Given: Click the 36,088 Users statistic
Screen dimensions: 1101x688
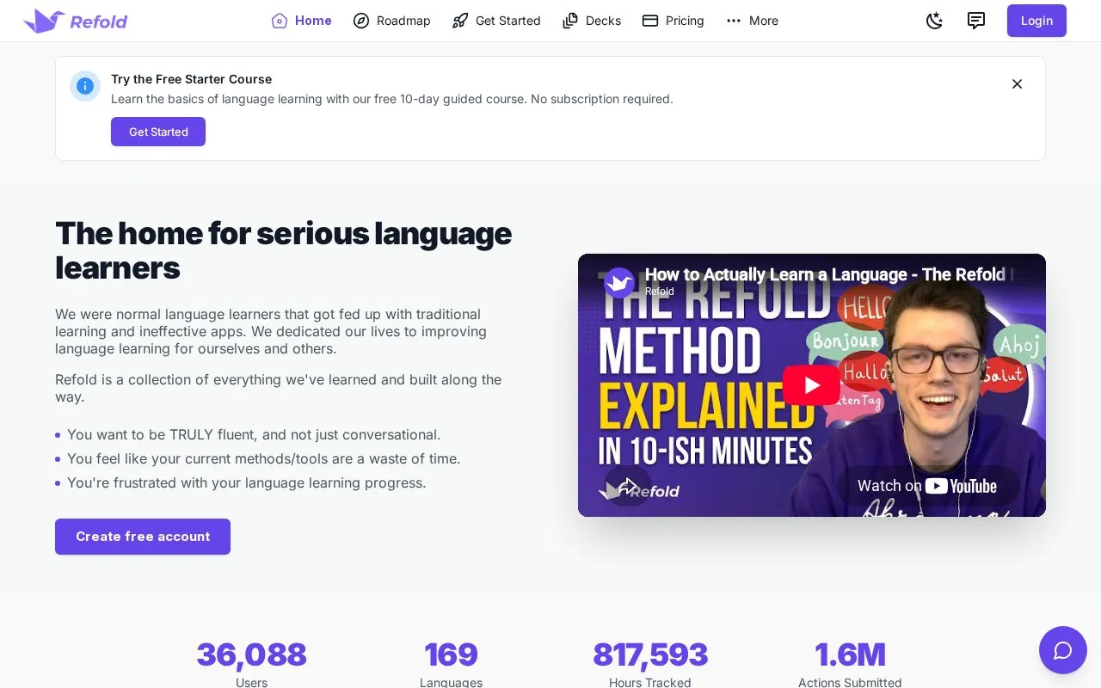Looking at the screenshot, I should (251, 664).
